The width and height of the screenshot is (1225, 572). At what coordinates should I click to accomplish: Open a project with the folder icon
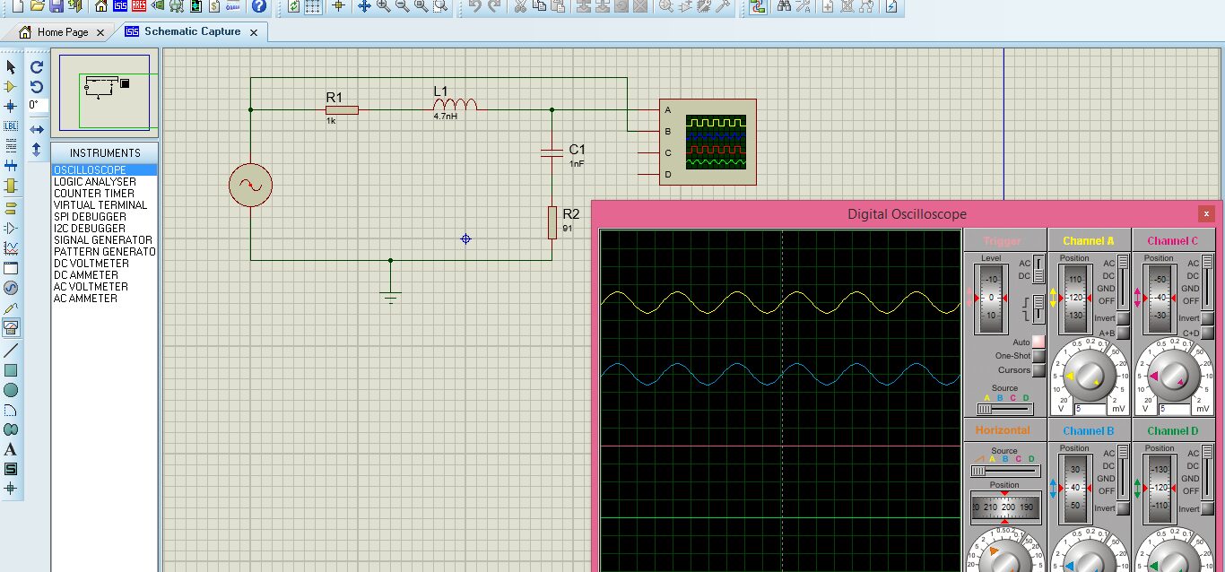(37, 6)
